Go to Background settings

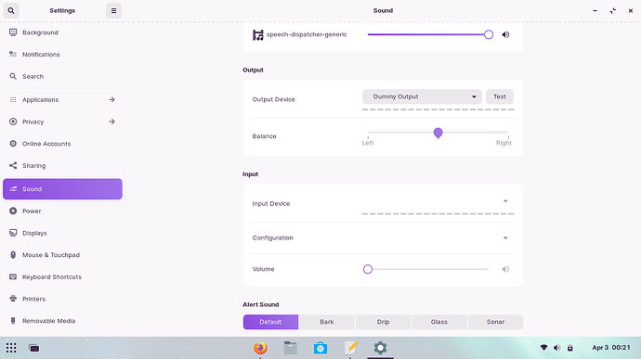pyautogui.click(x=62, y=32)
